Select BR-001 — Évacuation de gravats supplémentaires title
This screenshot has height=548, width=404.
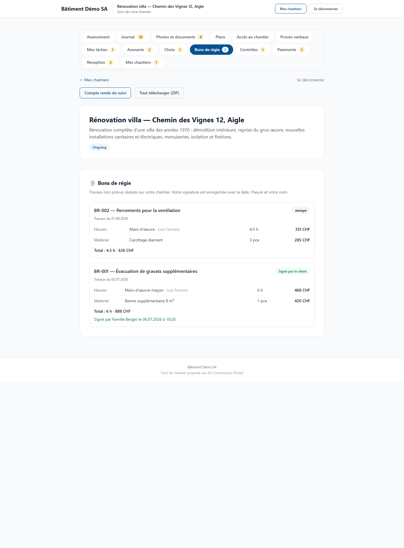[x=146, y=271]
